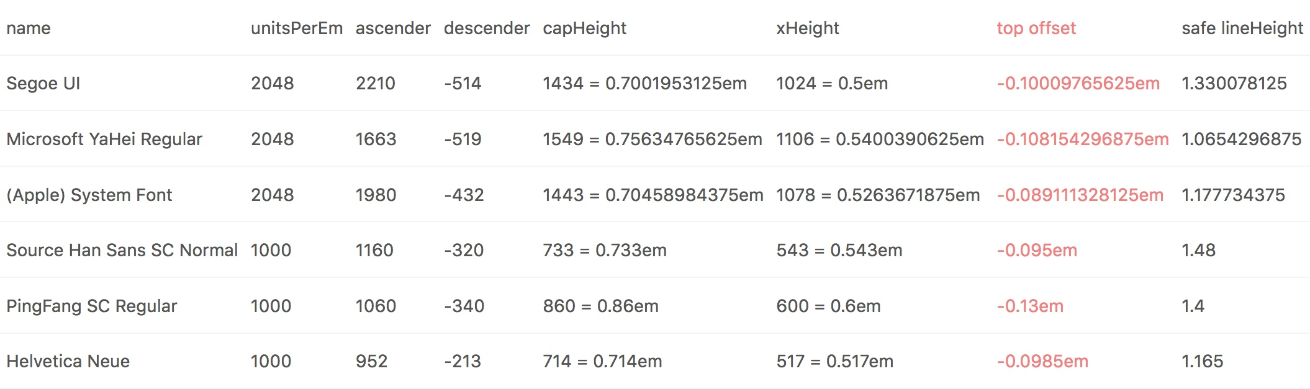This screenshot has height=389, width=1310.
Task: Click the 'Segoe UI' font name
Action: click(43, 83)
